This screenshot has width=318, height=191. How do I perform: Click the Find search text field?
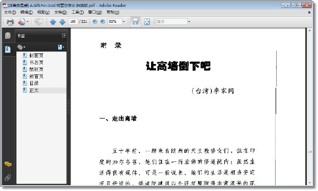172,22
